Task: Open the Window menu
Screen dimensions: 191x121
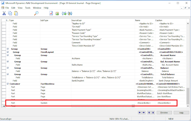Action: coord(37,8)
